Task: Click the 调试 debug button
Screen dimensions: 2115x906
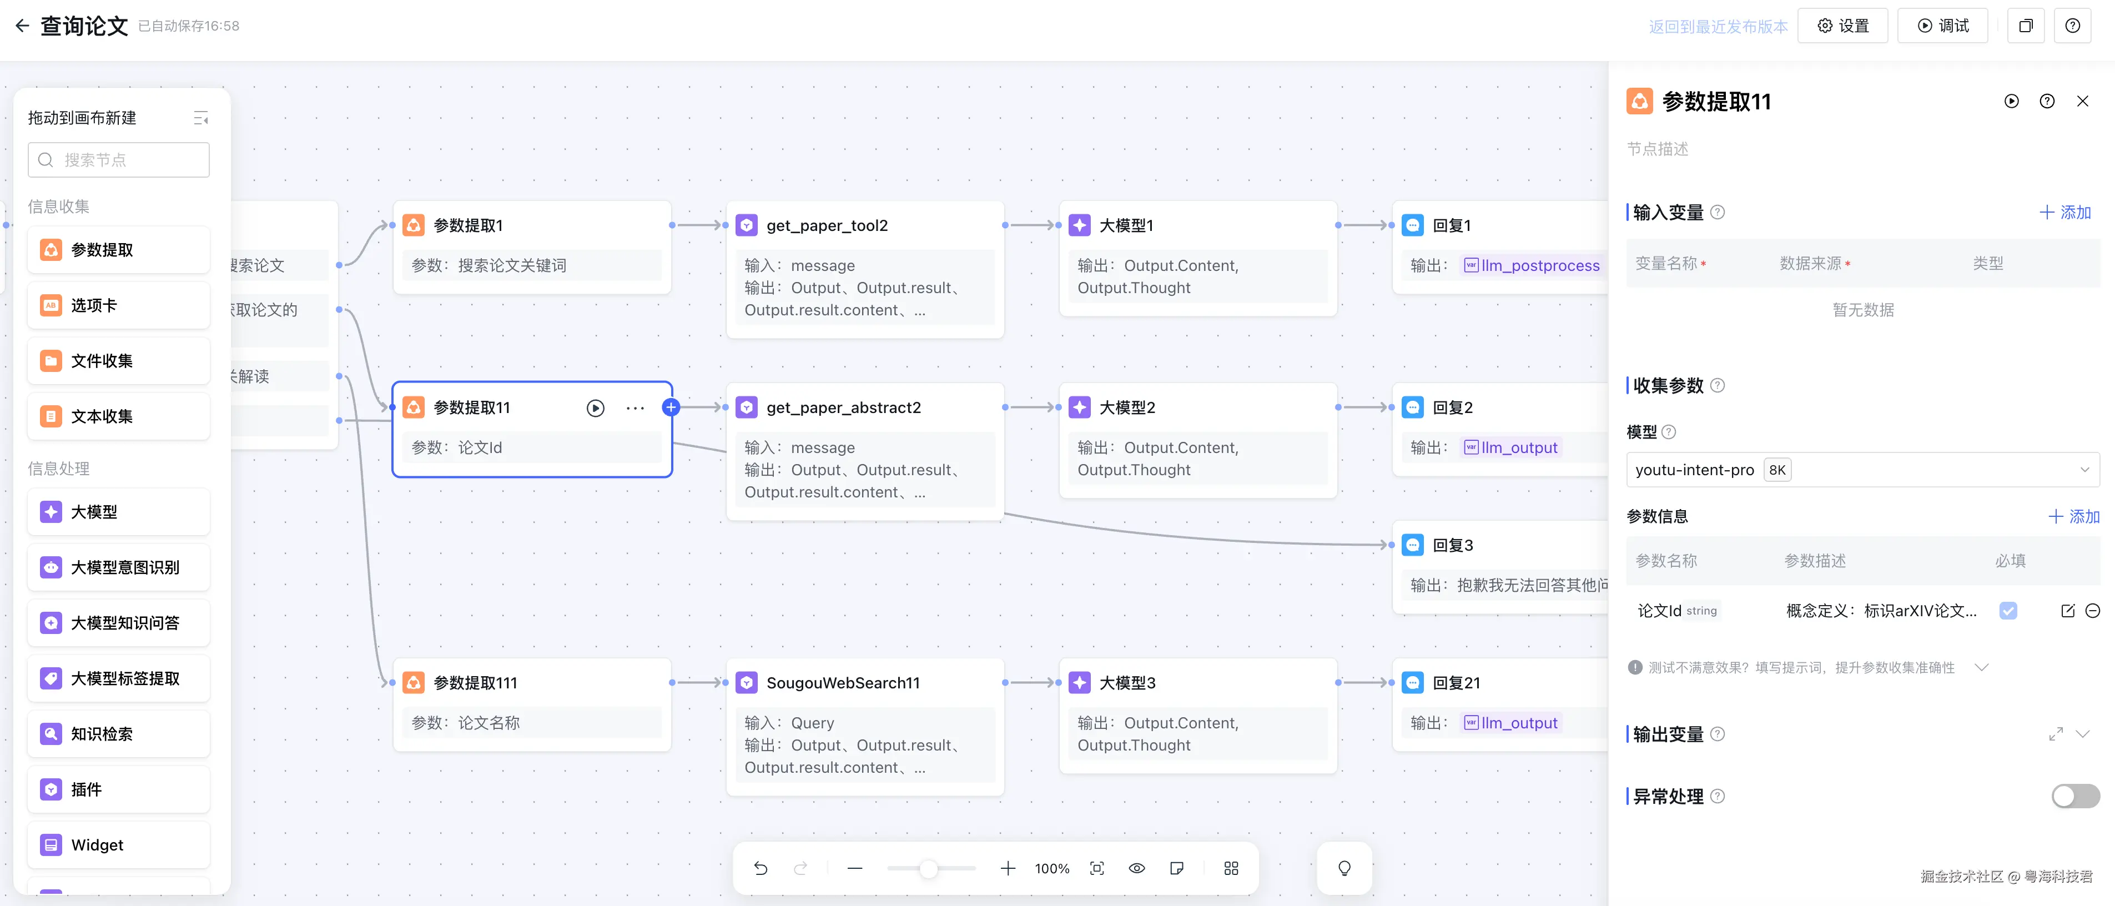Action: 1942,26
